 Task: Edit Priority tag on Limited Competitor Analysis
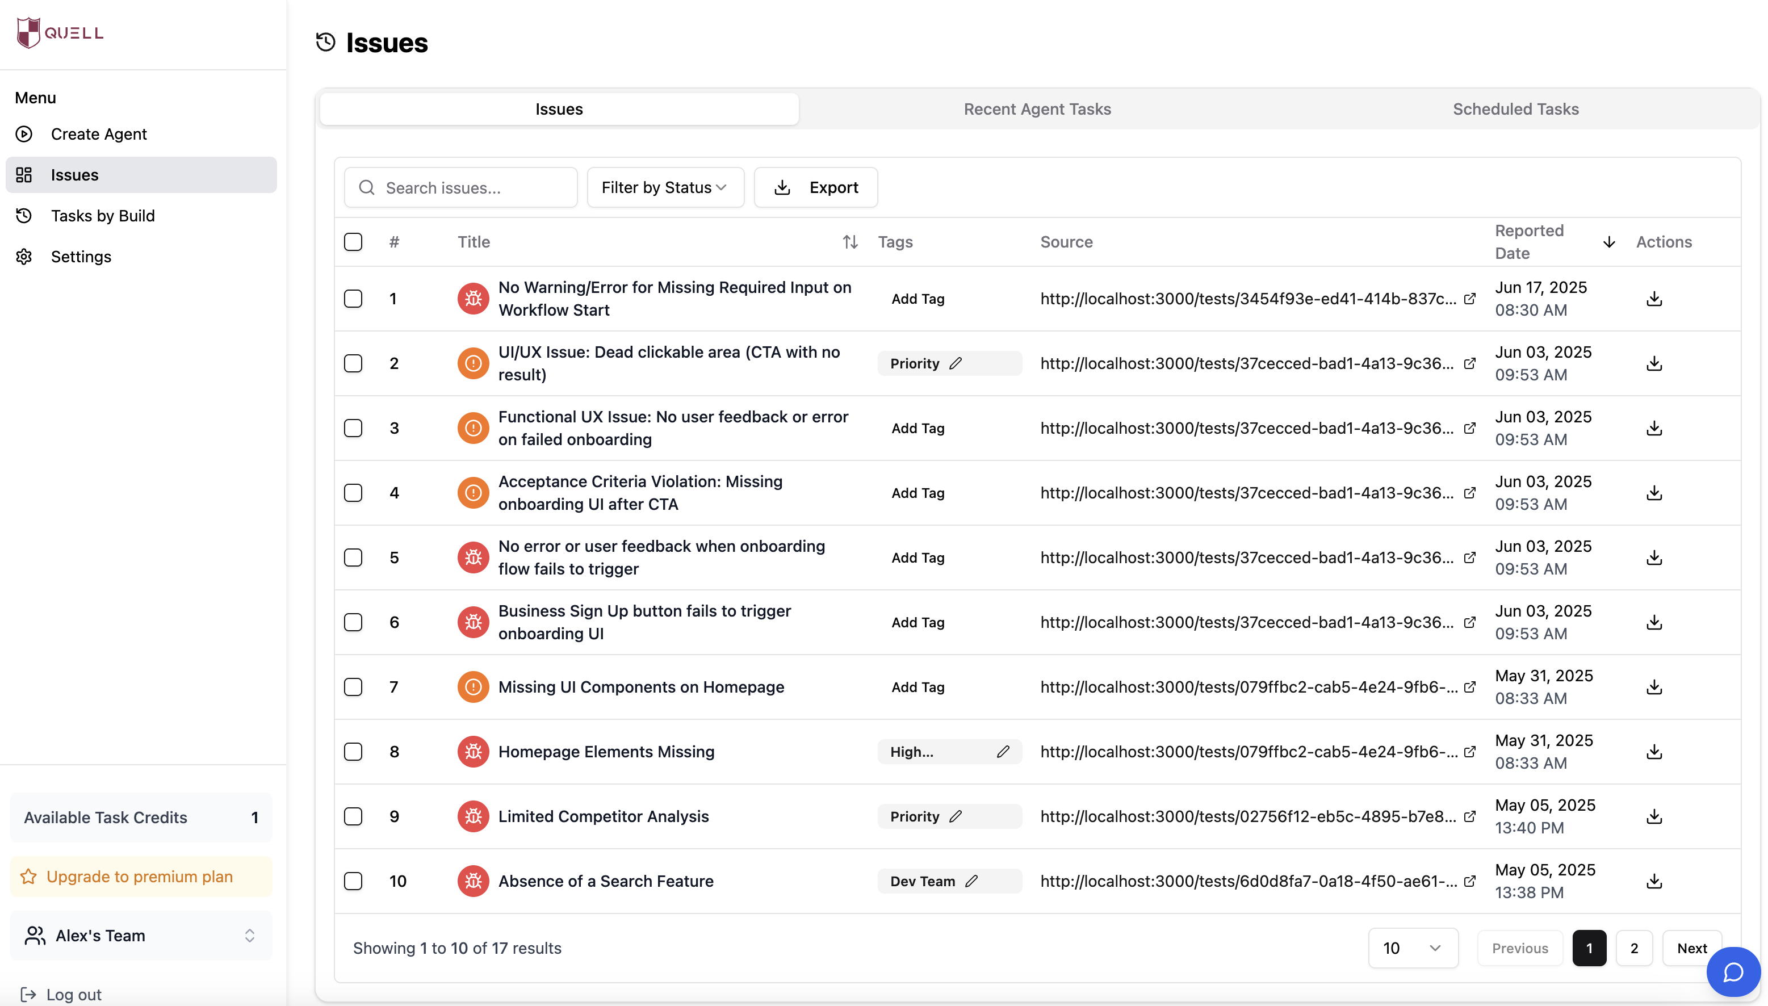(955, 816)
